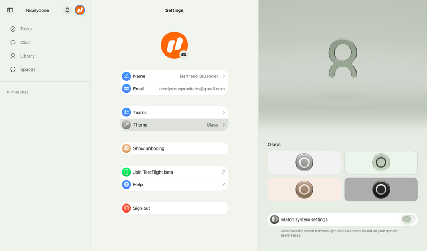
Task: Select the gray glass theme swatch
Action: pos(304,162)
